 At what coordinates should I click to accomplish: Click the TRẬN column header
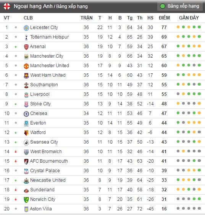point(87,18)
